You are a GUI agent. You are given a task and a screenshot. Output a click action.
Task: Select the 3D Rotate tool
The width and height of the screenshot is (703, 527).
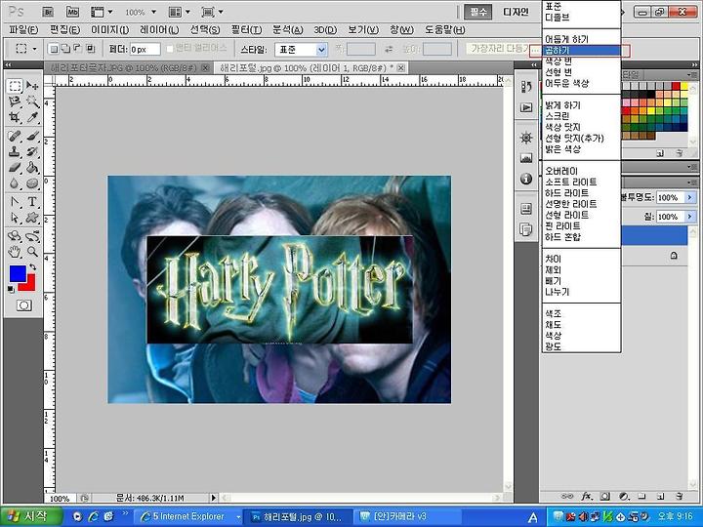point(15,236)
